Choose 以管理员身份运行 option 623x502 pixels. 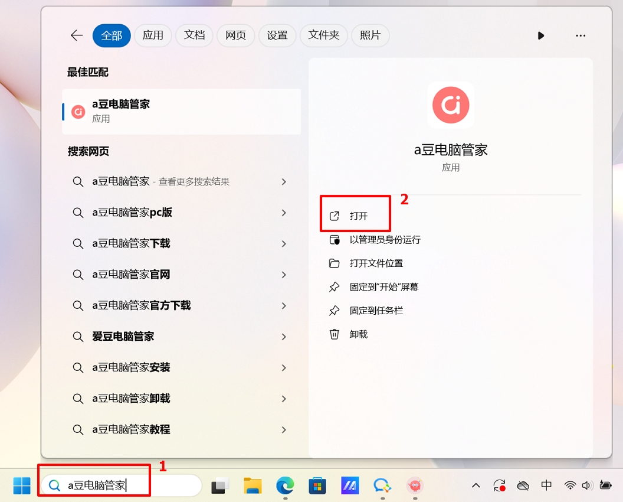pos(375,239)
